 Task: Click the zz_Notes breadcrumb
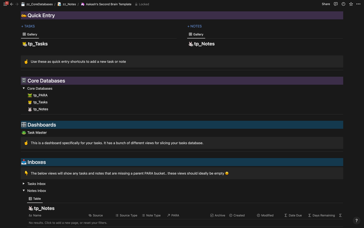click(x=67, y=4)
